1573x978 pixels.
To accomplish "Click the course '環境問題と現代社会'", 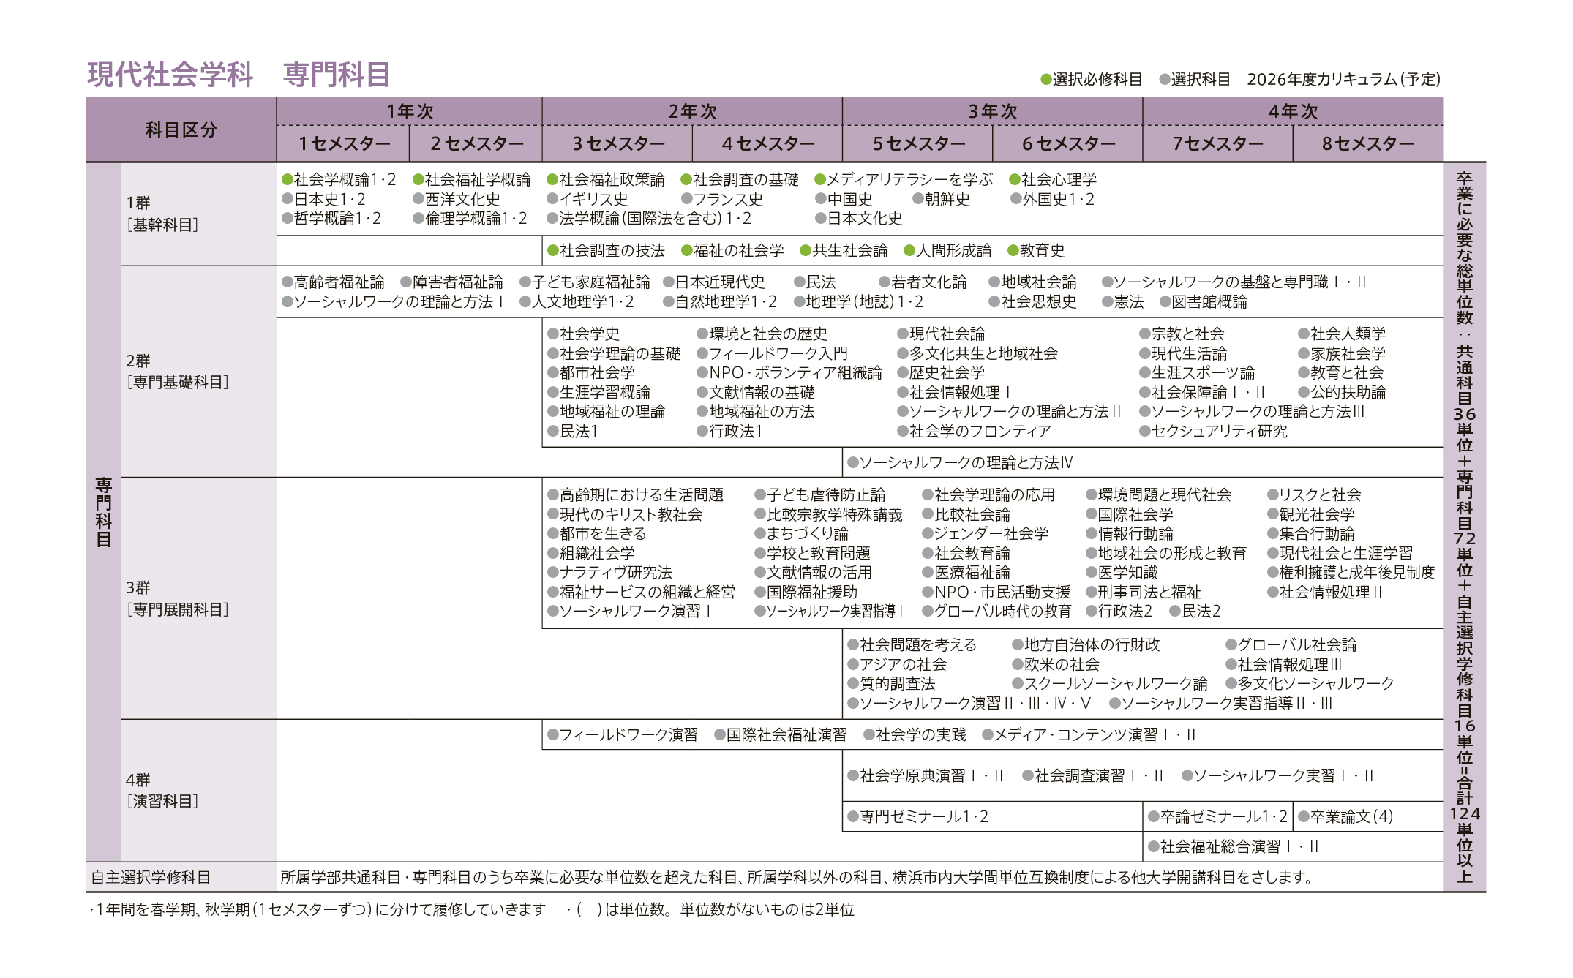I will [1159, 494].
